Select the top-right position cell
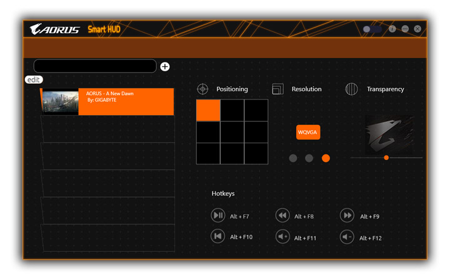This screenshot has width=450, height=280. click(256, 110)
